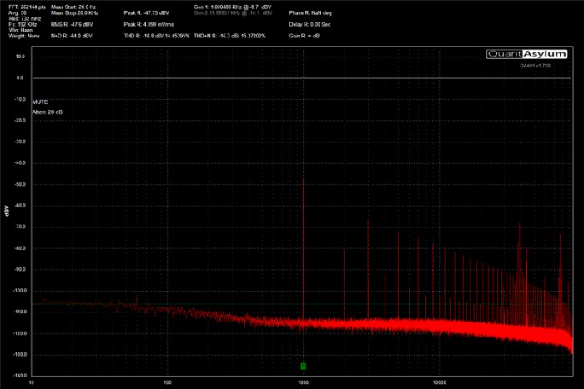
Task: Click the "Meas Start: 20.0 Hz" value
Action: pos(73,7)
